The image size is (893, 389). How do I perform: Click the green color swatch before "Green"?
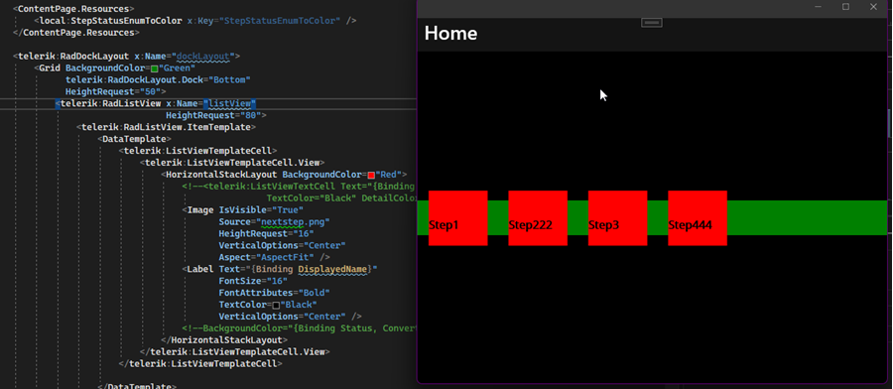pyautogui.click(x=154, y=68)
